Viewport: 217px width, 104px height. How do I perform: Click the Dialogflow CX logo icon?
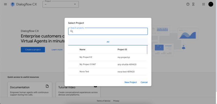pos(12,4)
